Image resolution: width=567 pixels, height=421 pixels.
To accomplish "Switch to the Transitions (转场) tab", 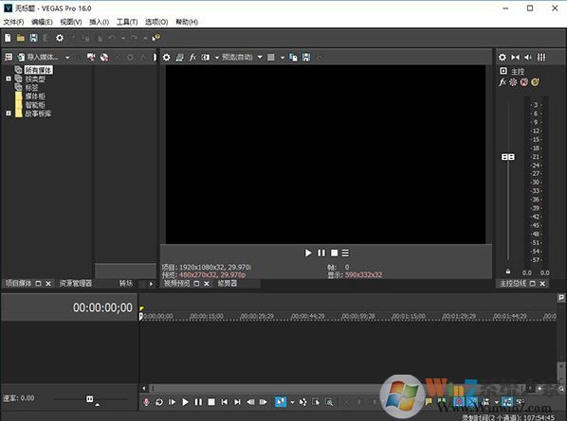I will [126, 284].
